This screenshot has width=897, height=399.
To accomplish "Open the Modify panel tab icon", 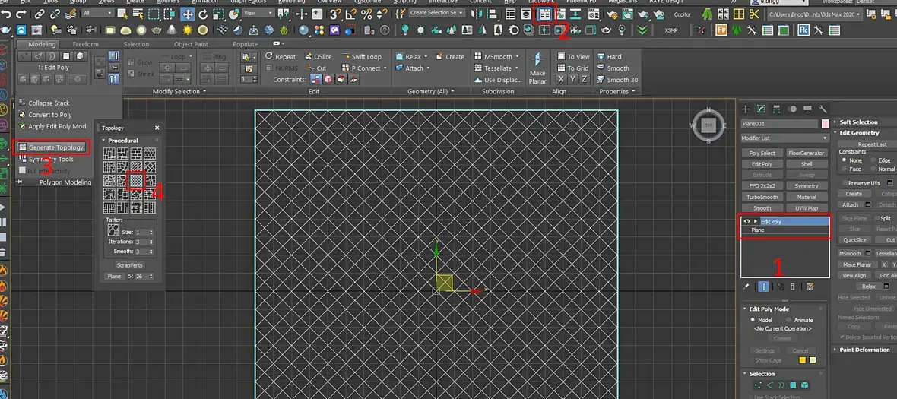I will pos(761,109).
